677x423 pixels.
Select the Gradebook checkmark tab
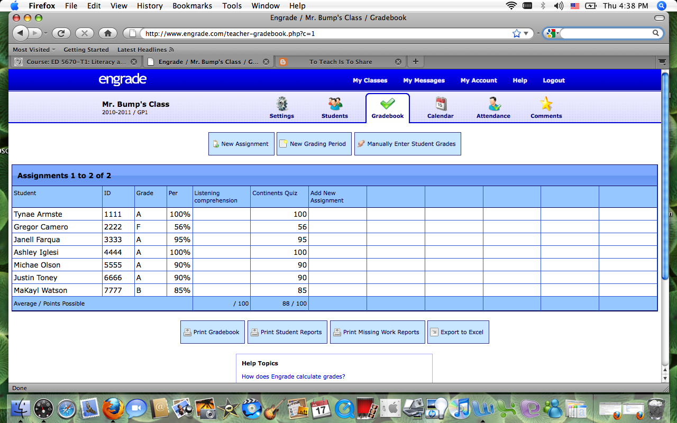tap(388, 107)
